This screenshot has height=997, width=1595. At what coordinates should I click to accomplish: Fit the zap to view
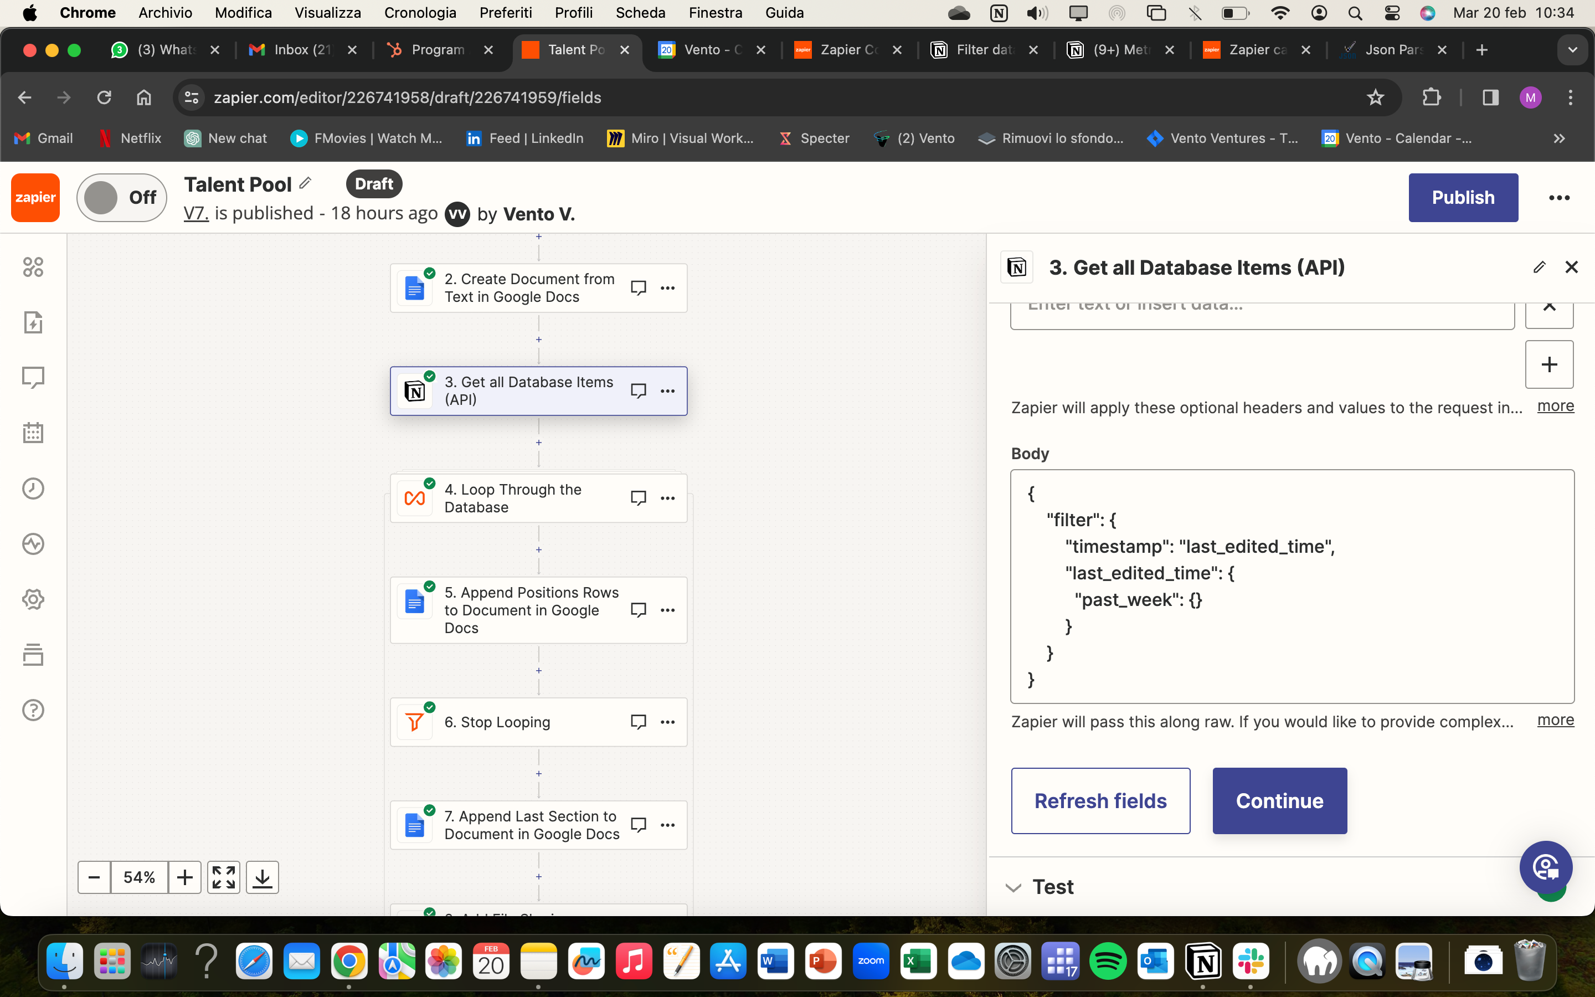coord(223,877)
